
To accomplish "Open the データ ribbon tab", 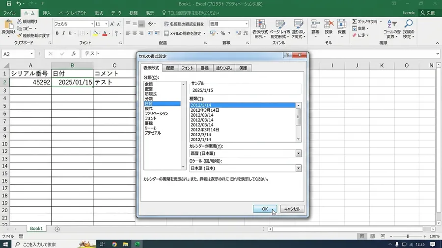I will (x=116, y=13).
